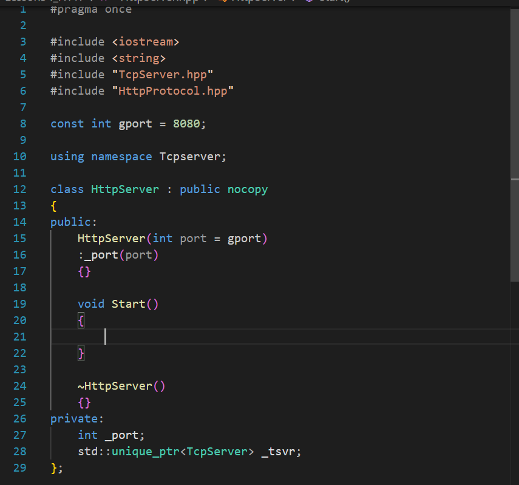This screenshot has width=519, height=485.
Task: Click the "TcpServer.hpp" include filename
Action: click(162, 75)
